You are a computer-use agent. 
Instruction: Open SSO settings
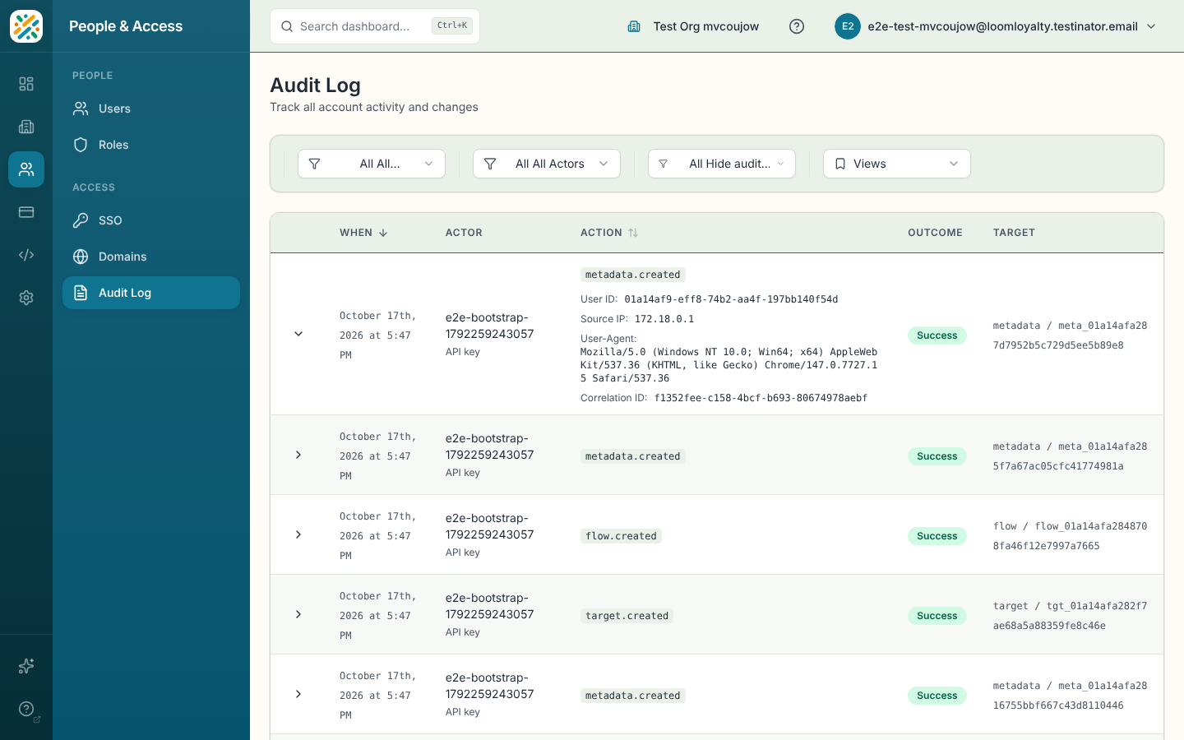151,220
